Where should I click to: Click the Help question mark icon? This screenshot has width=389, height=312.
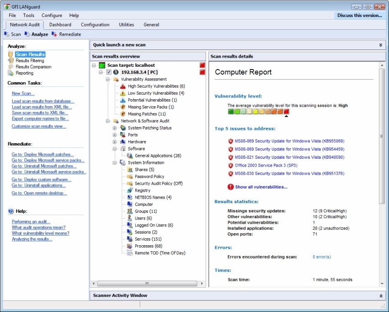11,211
